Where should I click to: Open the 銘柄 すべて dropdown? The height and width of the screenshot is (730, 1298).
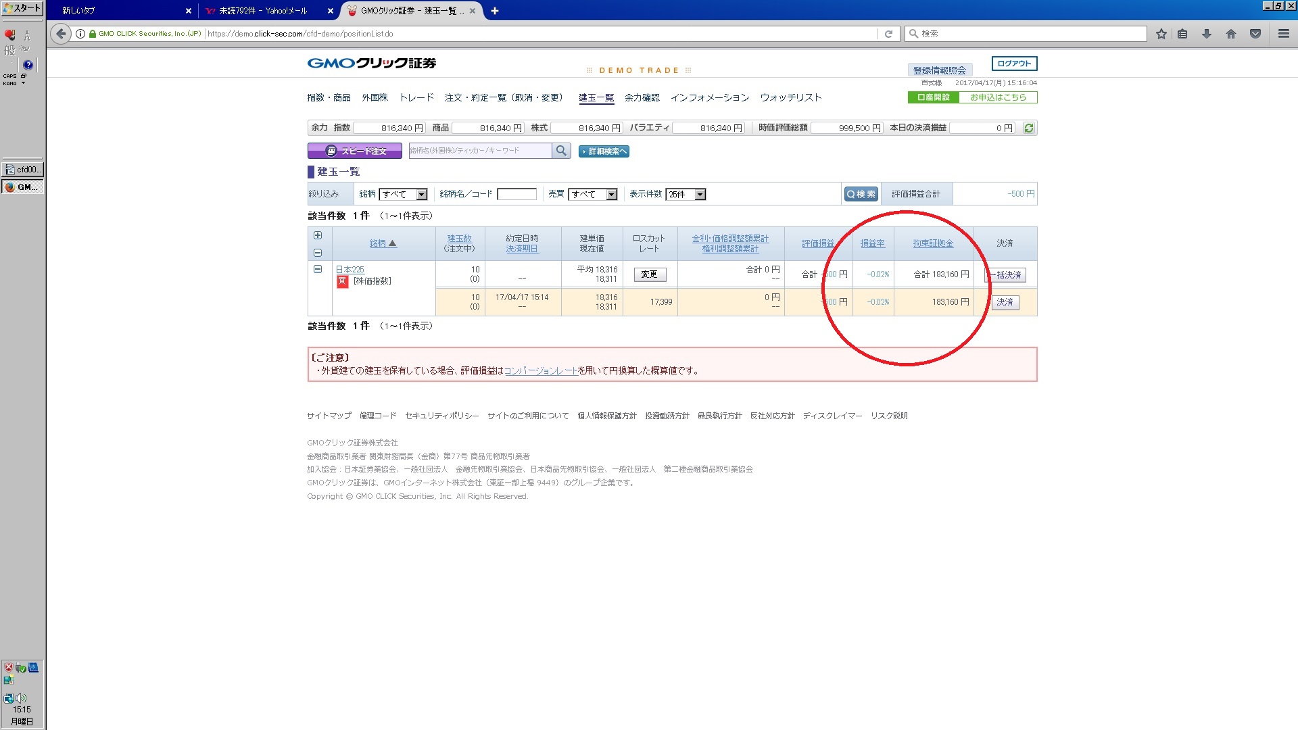[x=403, y=194]
